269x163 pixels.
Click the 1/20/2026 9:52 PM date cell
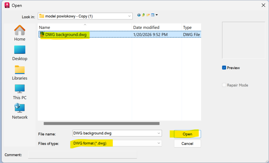point(150,35)
